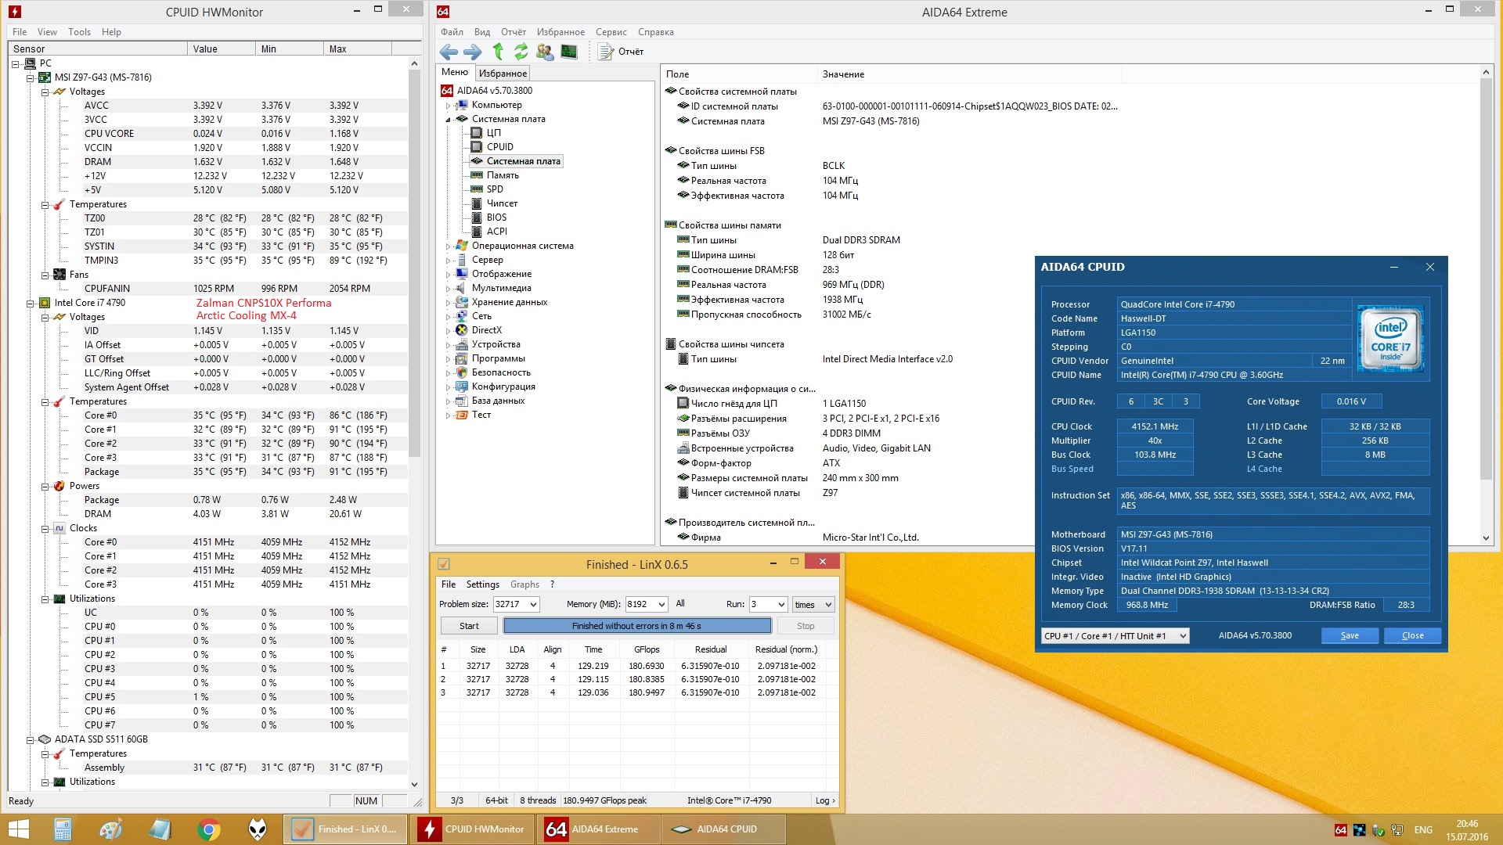Click the green refresh arrows icon
This screenshot has width=1503, height=845.
521,52
